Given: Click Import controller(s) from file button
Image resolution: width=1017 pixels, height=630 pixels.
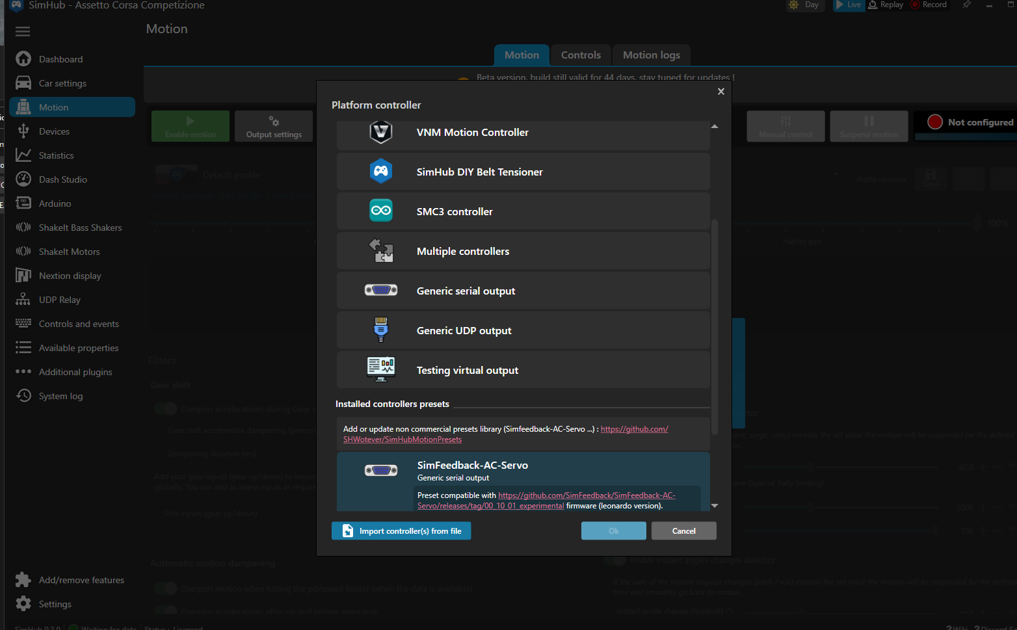Looking at the screenshot, I should (x=401, y=531).
